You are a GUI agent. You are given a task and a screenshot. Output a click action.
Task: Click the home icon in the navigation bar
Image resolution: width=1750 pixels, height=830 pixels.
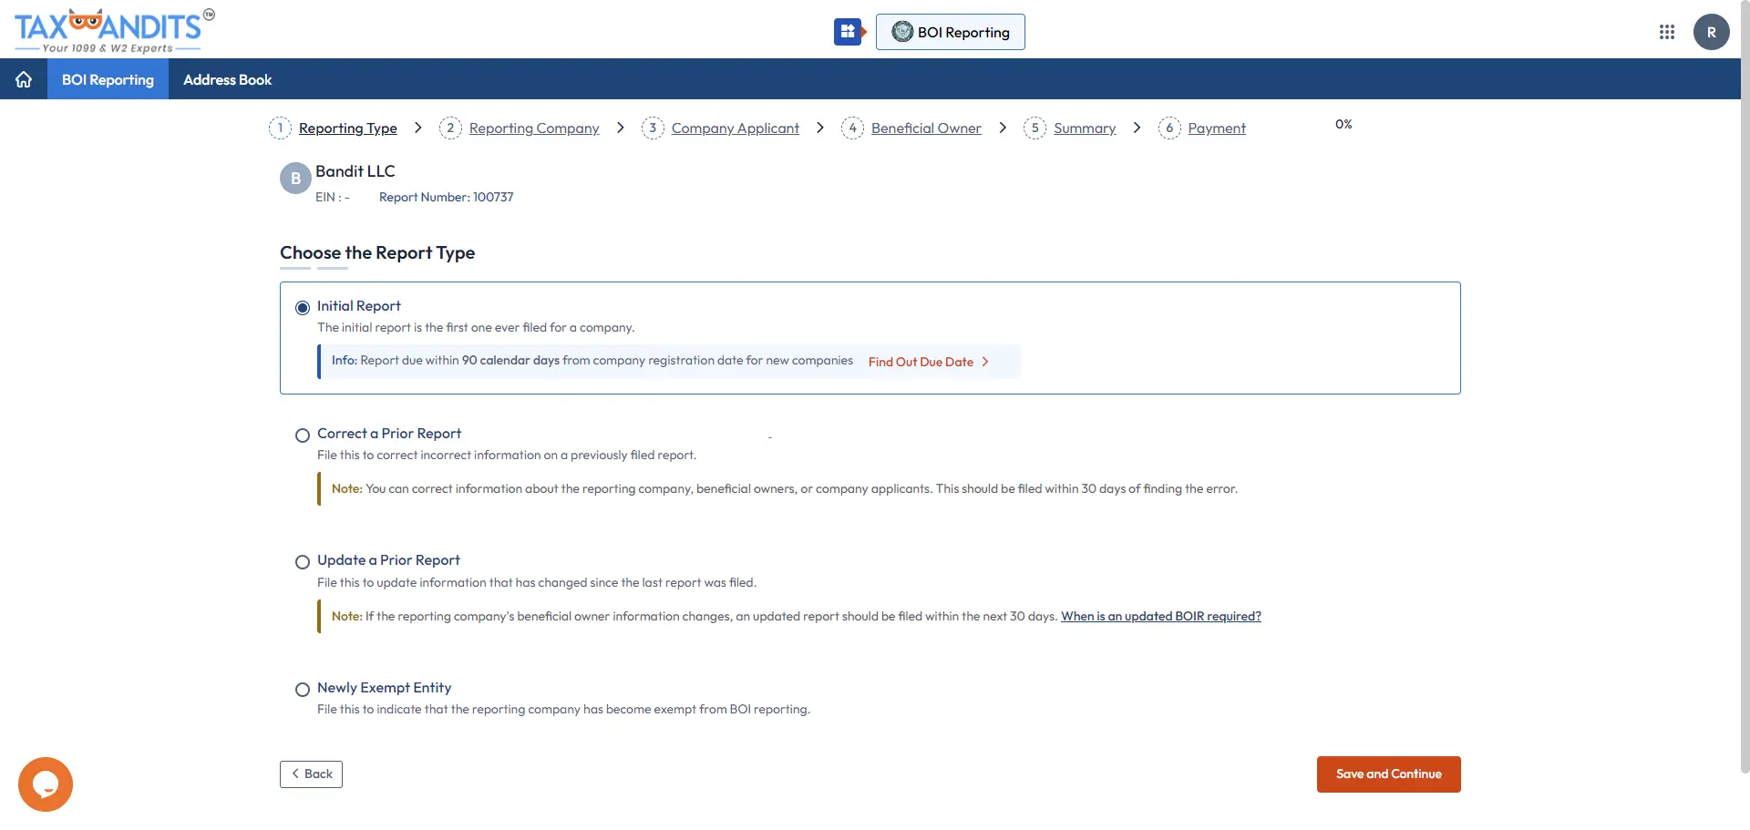coord(23,79)
